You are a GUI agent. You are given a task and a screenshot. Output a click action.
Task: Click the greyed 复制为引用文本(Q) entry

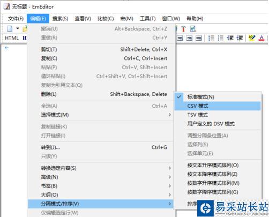click(101, 85)
